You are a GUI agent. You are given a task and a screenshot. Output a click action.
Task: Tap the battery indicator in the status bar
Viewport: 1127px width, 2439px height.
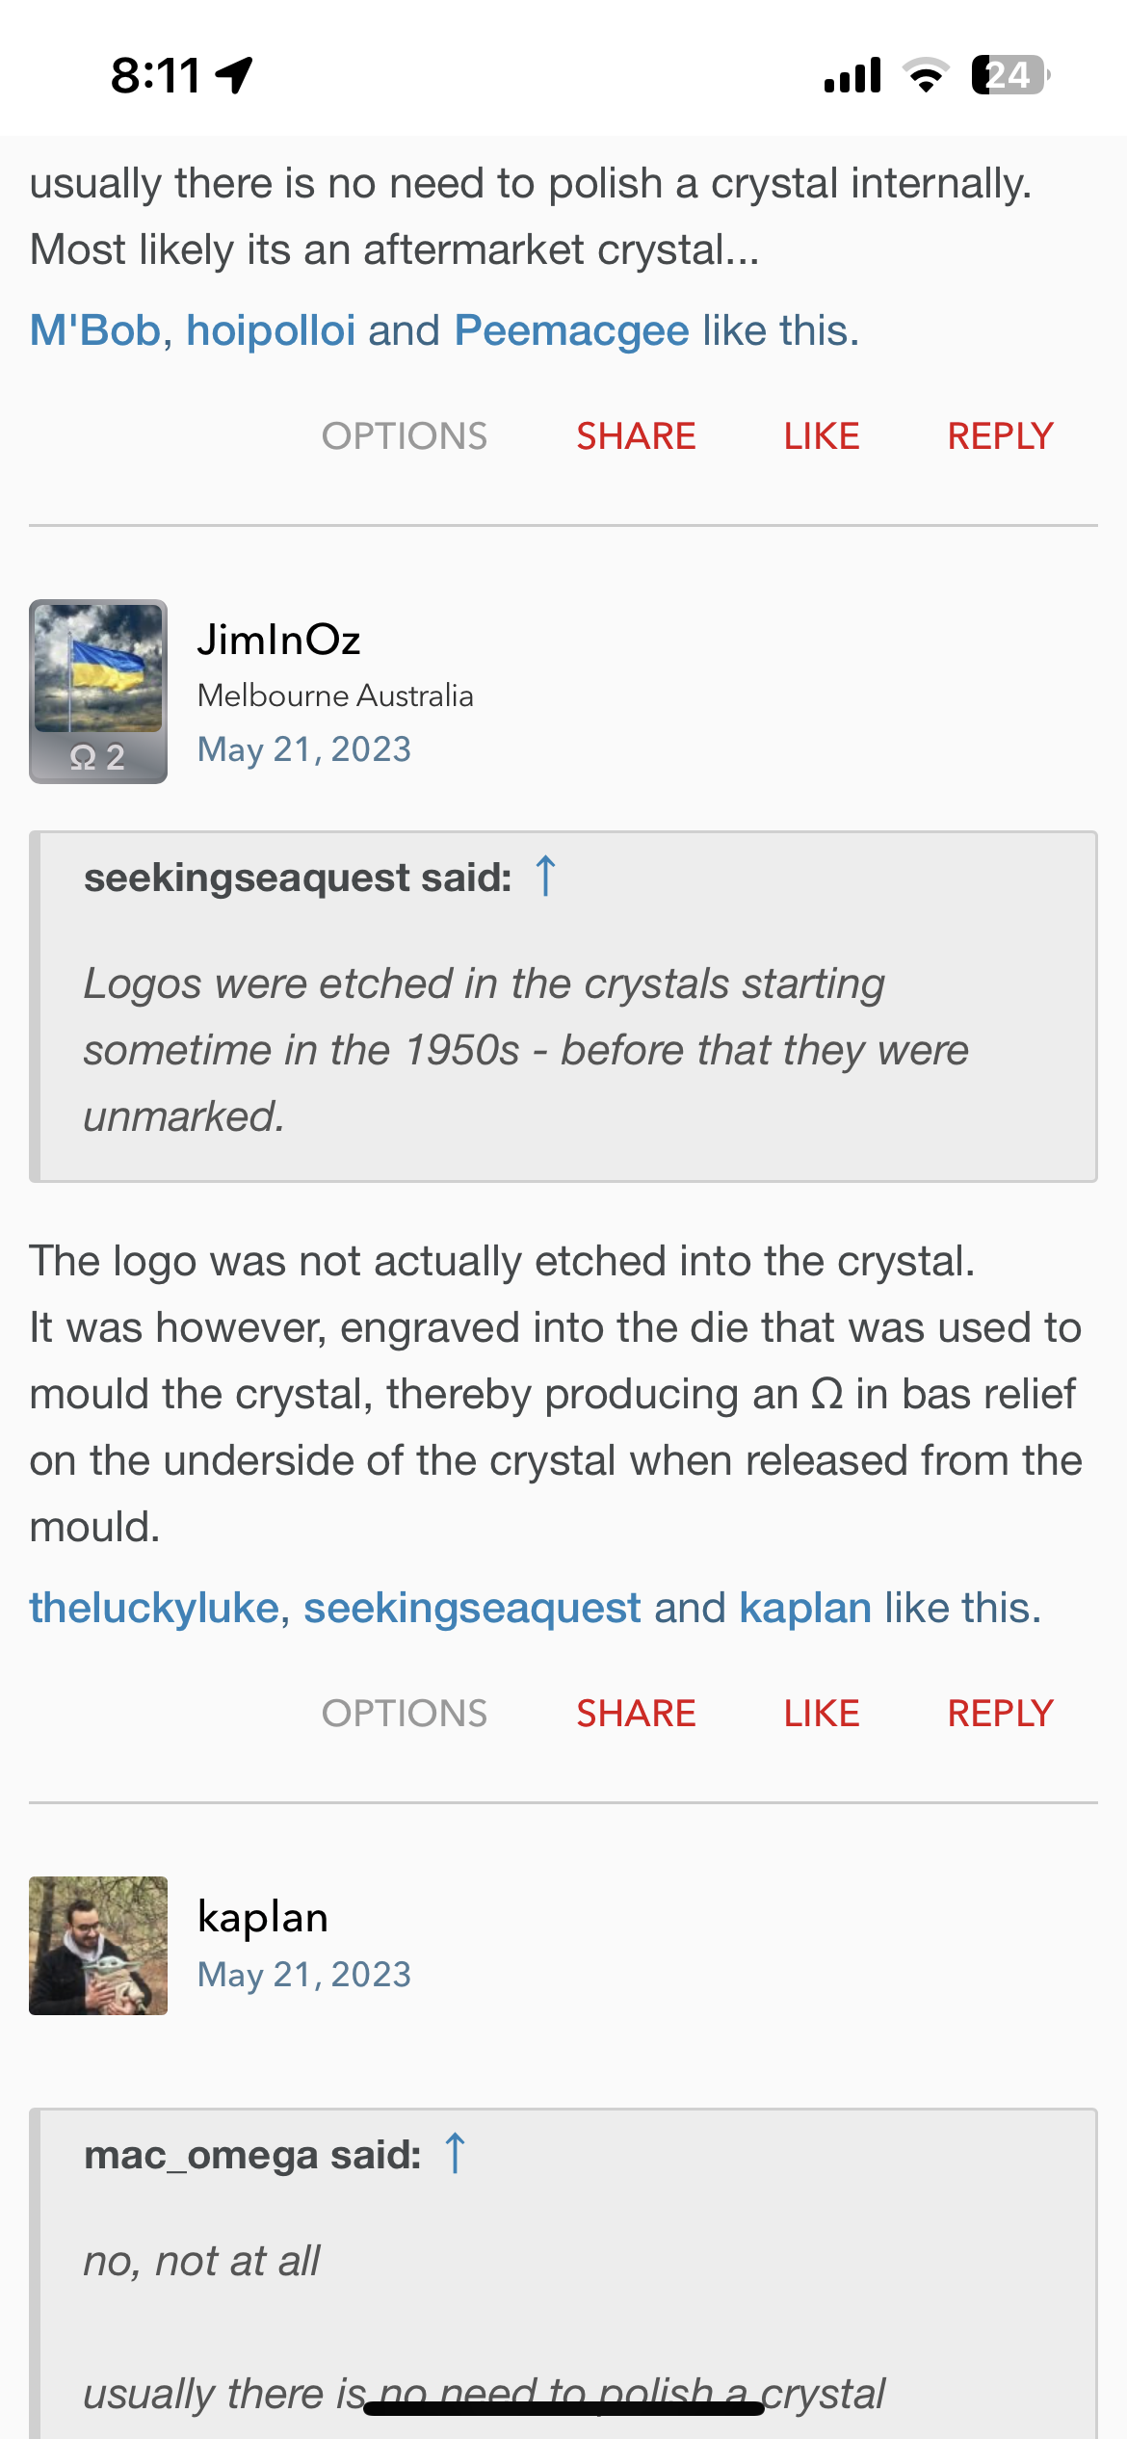click(1009, 74)
